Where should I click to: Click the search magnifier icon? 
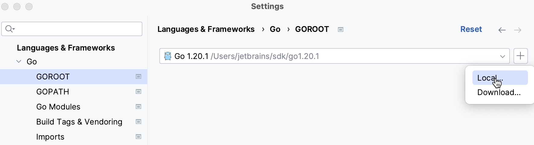9,29
